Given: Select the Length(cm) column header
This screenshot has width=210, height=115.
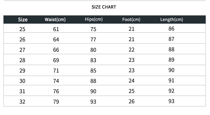Looking at the screenshot, I should pos(171,20).
